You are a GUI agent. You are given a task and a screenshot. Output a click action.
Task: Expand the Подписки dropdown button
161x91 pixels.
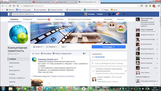pyautogui.click(x=51, y=47)
